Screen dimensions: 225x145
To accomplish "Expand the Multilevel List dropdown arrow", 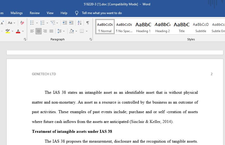I will pos(57,23).
